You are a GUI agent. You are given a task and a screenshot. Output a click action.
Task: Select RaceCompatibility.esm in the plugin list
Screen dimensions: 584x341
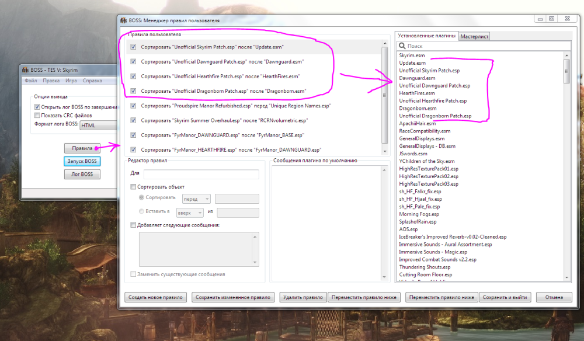pyautogui.click(x=425, y=131)
